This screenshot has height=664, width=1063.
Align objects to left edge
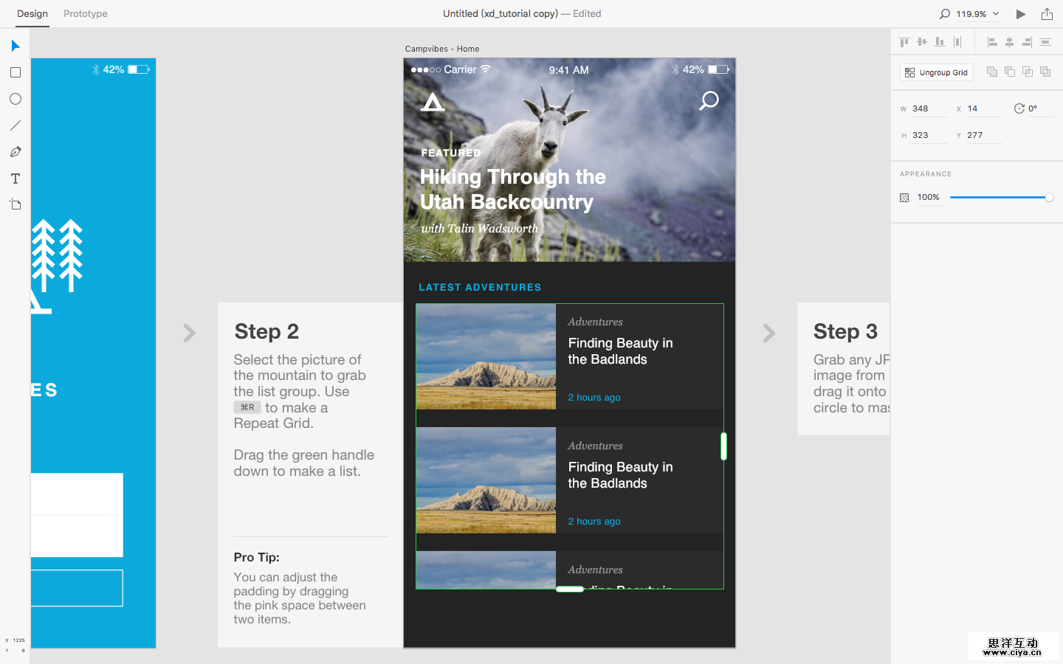(992, 42)
